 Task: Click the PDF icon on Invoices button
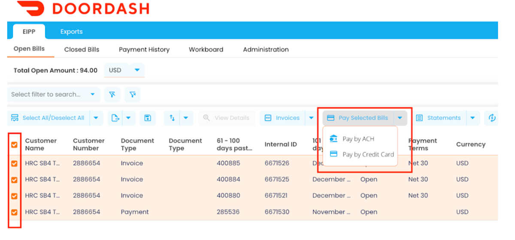pyautogui.click(x=268, y=118)
